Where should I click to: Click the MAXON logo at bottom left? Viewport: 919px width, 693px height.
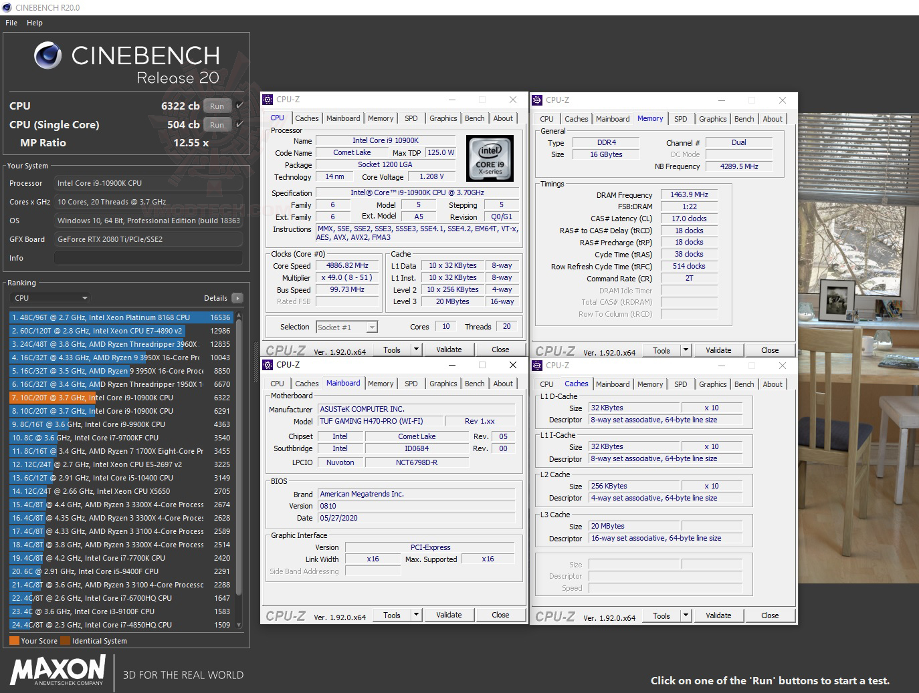point(57,672)
